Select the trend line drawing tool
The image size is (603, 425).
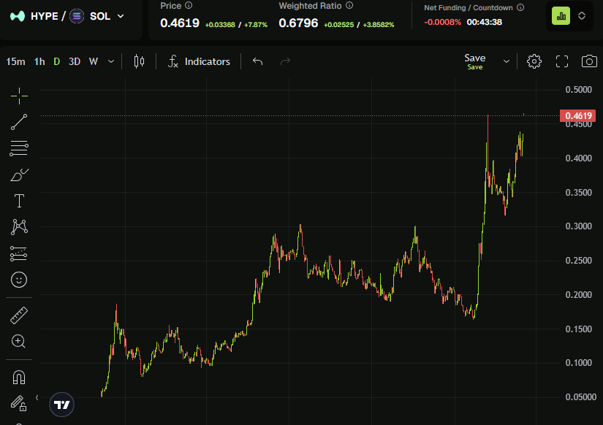click(19, 122)
